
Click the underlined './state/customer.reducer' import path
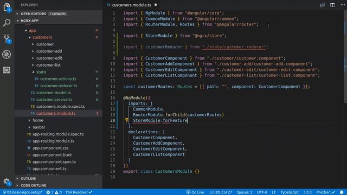234,47
